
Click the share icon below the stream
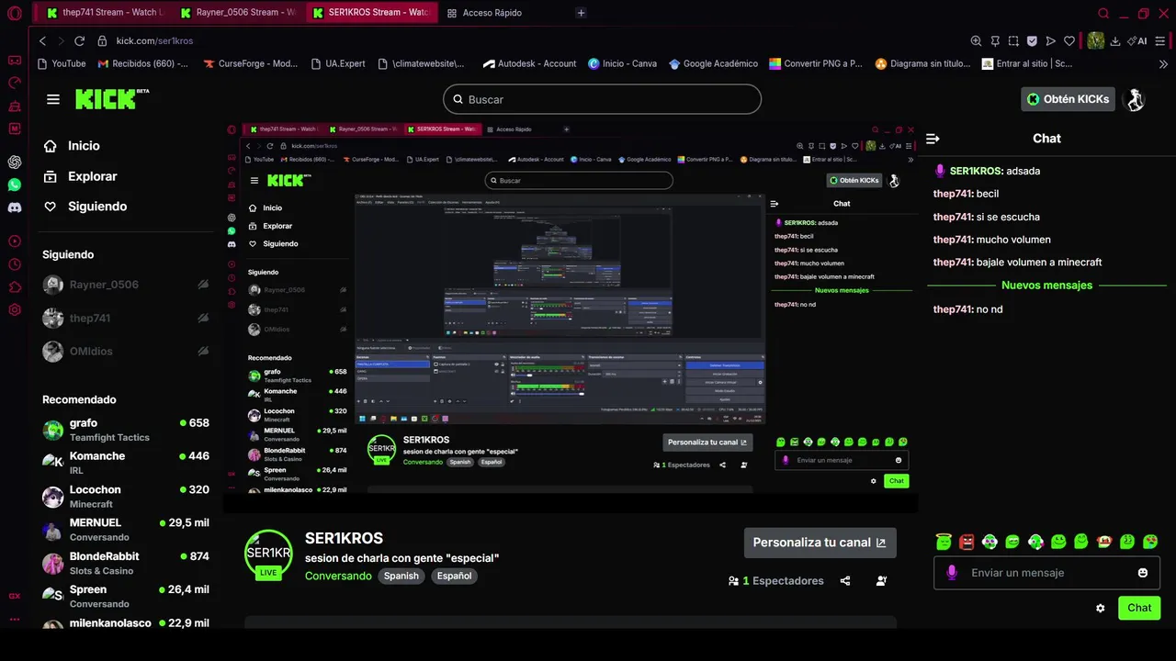click(x=845, y=581)
